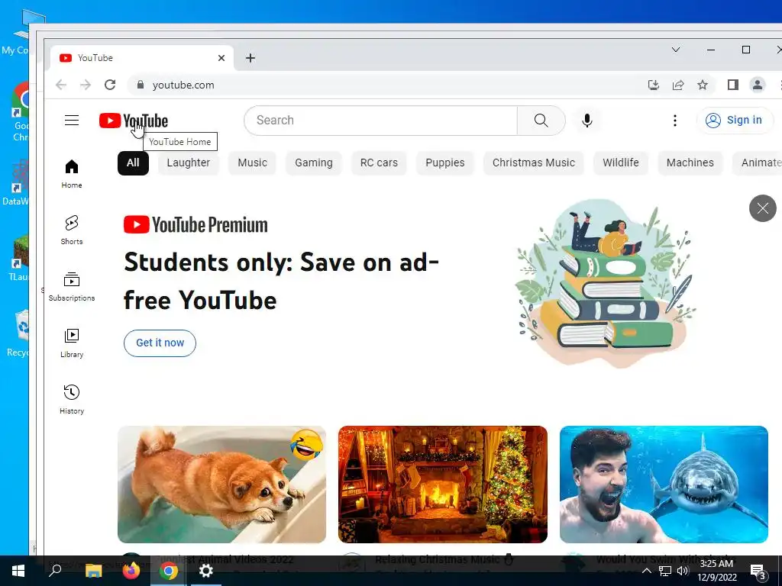The height and width of the screenshot is (586, 782).
Task: Open History in the sidebar
Action: [x=72, y=400]
